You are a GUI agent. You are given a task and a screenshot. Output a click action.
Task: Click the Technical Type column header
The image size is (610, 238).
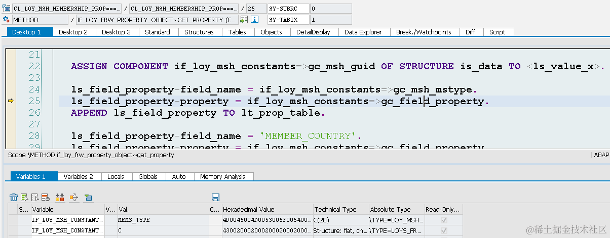pyautogui.click(x=340, y=209)
